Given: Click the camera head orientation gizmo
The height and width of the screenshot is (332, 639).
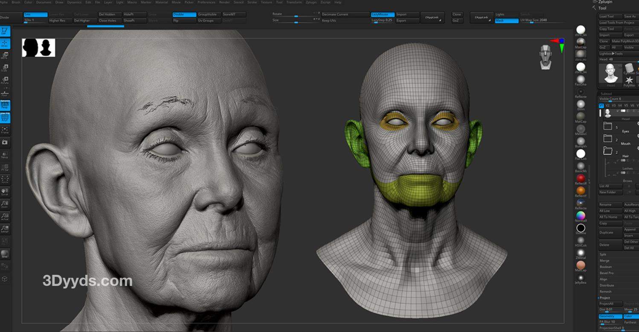Looking at the screenshot, I should point(546,56).
